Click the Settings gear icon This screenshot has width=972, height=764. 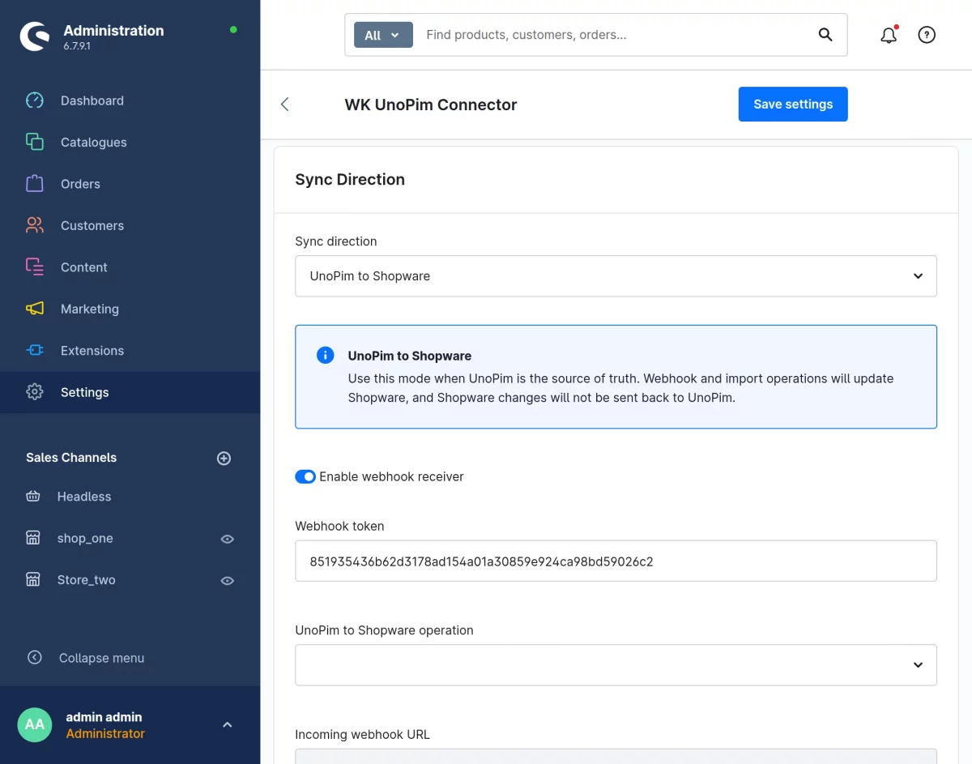(34, 392)
